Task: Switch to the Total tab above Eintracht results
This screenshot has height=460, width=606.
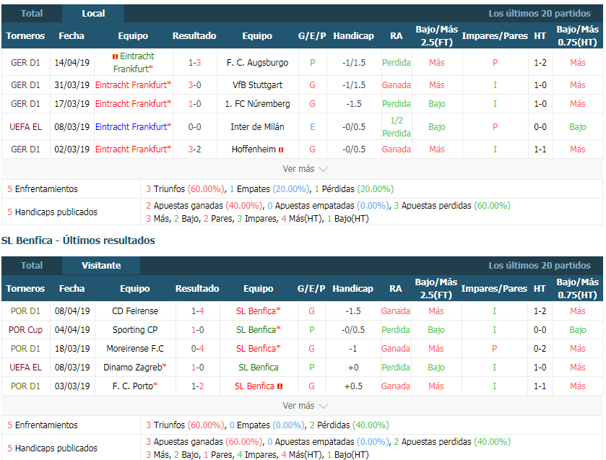Action: click(31, 13)
